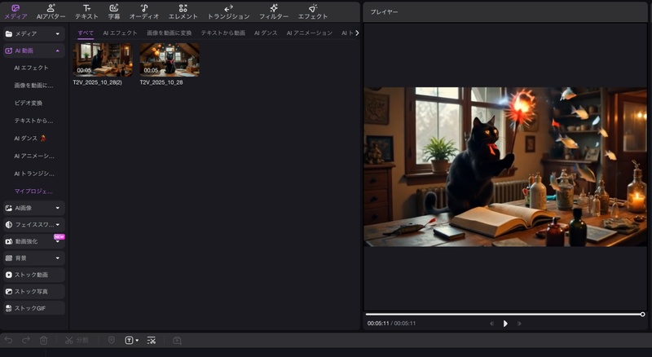The width and height of the screenshot is (652, 357).
Task: Click the player progress bar
Action: [x=504, y=315]
